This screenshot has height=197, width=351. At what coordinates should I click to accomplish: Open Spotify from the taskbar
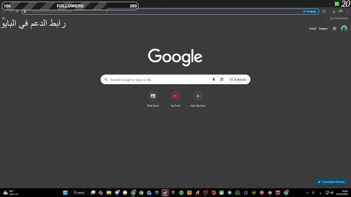coord(181,193)
